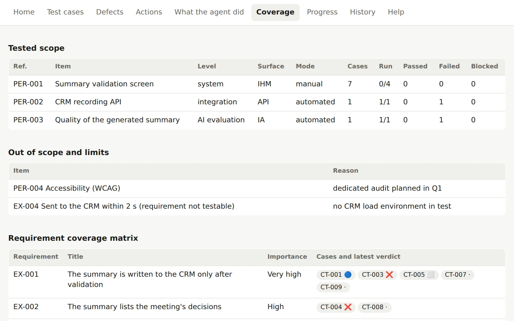Click the Importance column header

287,257
